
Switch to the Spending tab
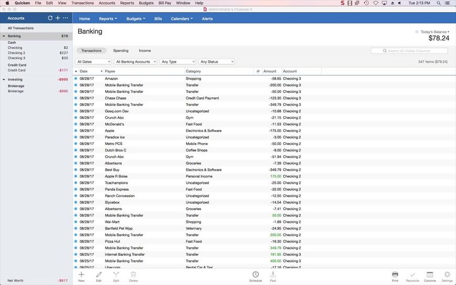click(121, 51)
